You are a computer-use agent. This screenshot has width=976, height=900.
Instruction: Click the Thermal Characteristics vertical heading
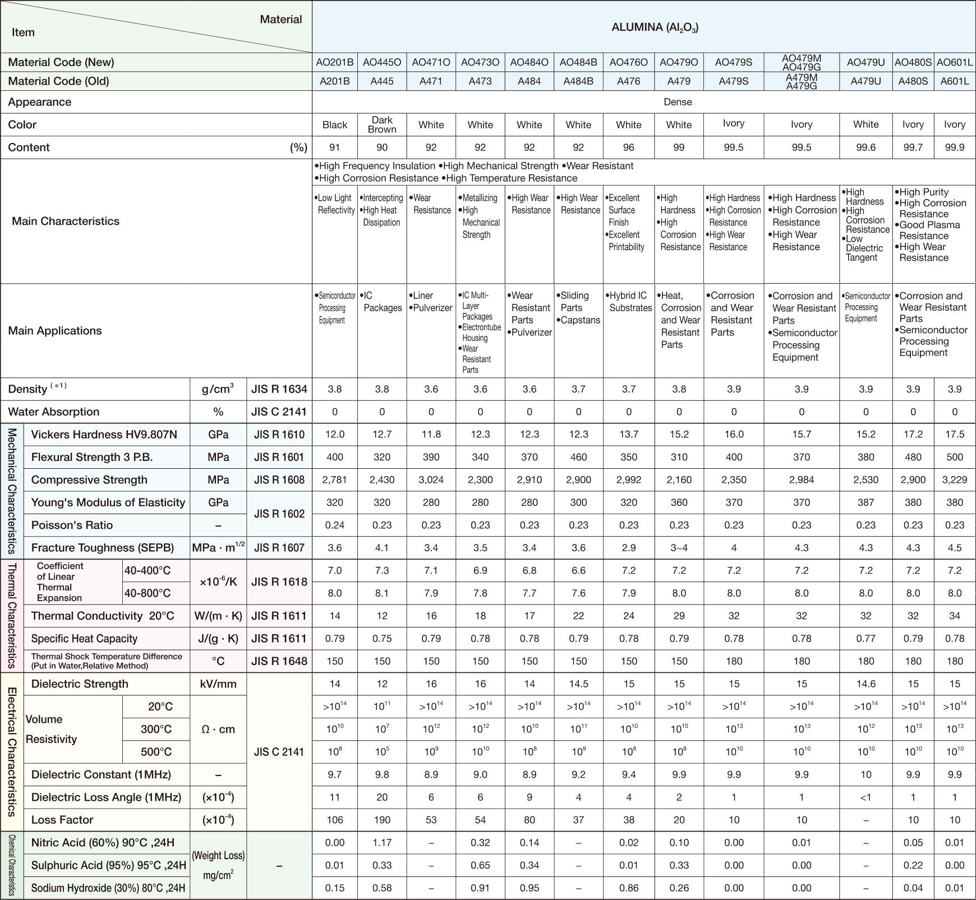pos(12,616)
